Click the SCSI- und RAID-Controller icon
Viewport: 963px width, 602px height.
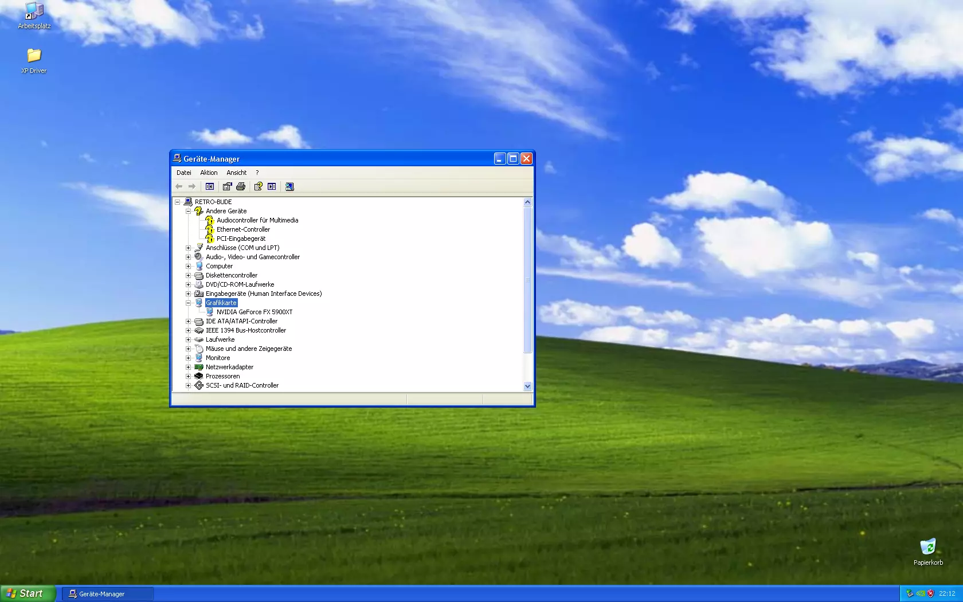point(199,385)
